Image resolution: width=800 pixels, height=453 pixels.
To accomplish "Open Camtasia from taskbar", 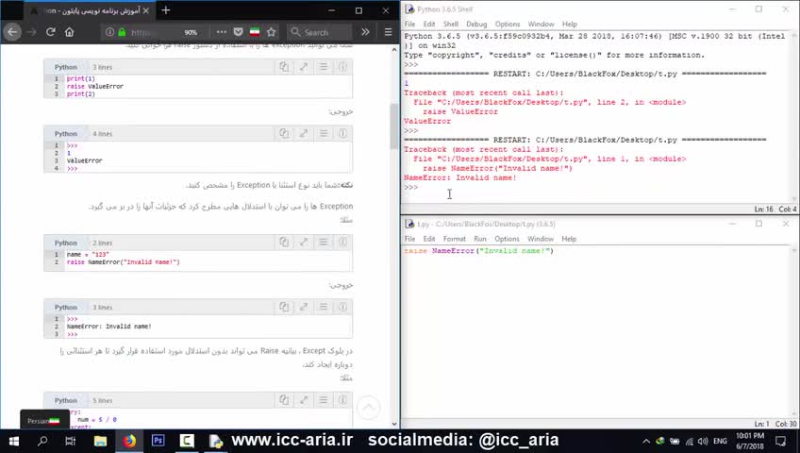I will point(187,440).
